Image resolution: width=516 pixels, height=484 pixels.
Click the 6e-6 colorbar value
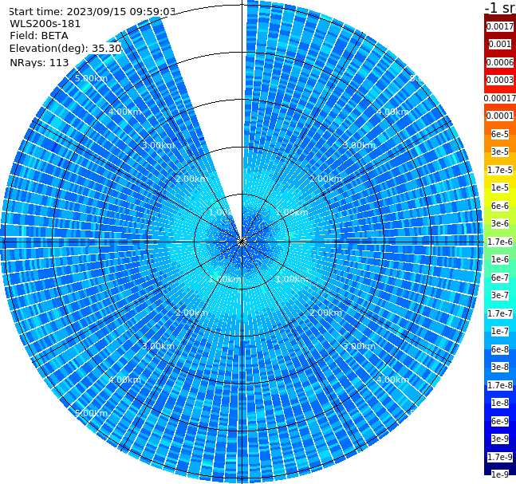click(x=500, y=206)
